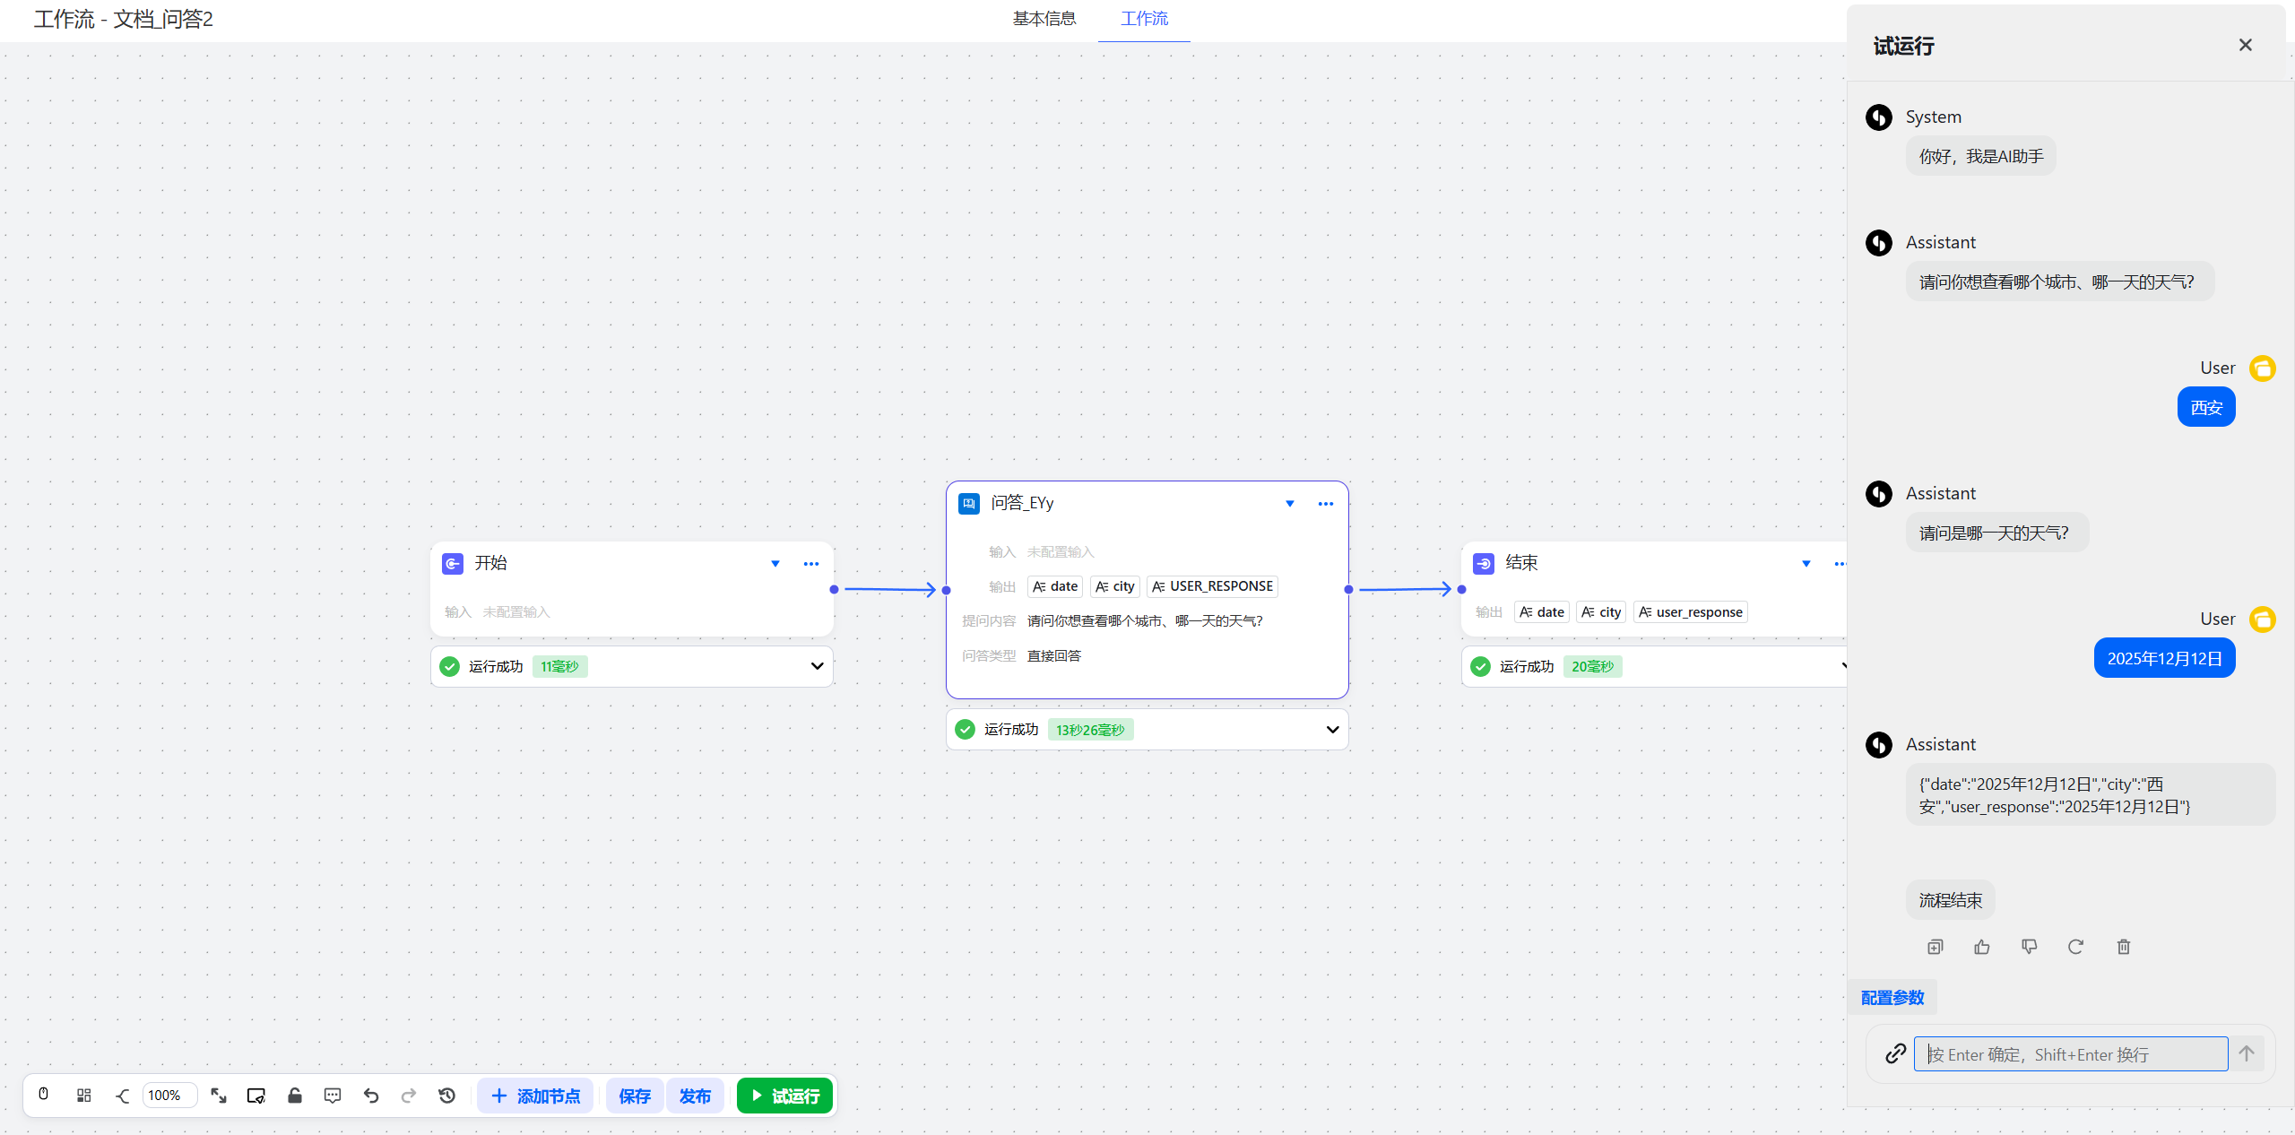The height and width of the screenshot is (1135, 2295).
Task: Expand the 开始 node run result details
Action: click(817, 666)
